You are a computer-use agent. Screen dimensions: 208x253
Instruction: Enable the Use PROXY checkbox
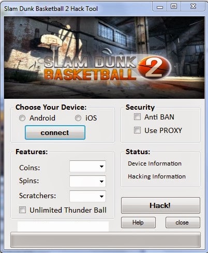point(137,130)
